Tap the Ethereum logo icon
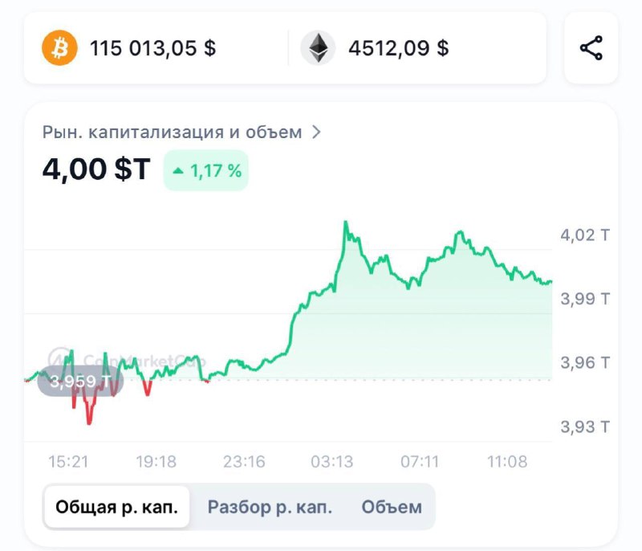Viewport: 642px width, 551px height. (318, 48)
